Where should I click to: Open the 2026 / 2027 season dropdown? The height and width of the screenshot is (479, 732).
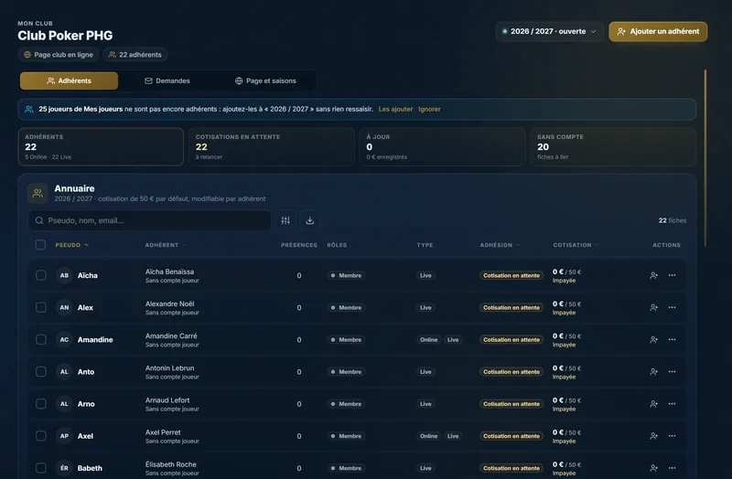pyautogui.click(x=550, y=32)
